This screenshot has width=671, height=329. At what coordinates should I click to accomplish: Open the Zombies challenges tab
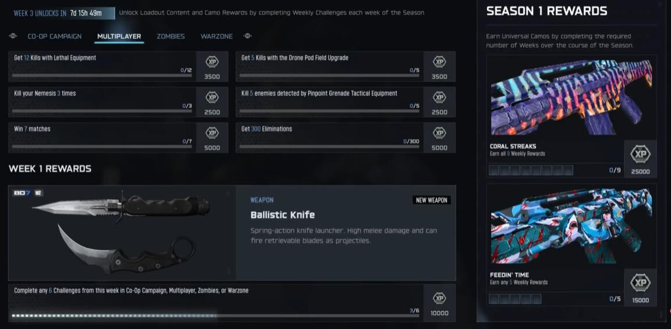(x=171, y=36)
